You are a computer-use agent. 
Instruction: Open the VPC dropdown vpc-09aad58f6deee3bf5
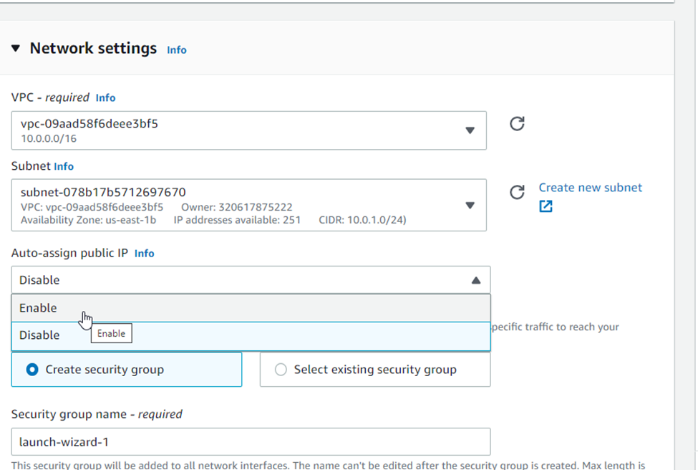[x=249, y=130]
